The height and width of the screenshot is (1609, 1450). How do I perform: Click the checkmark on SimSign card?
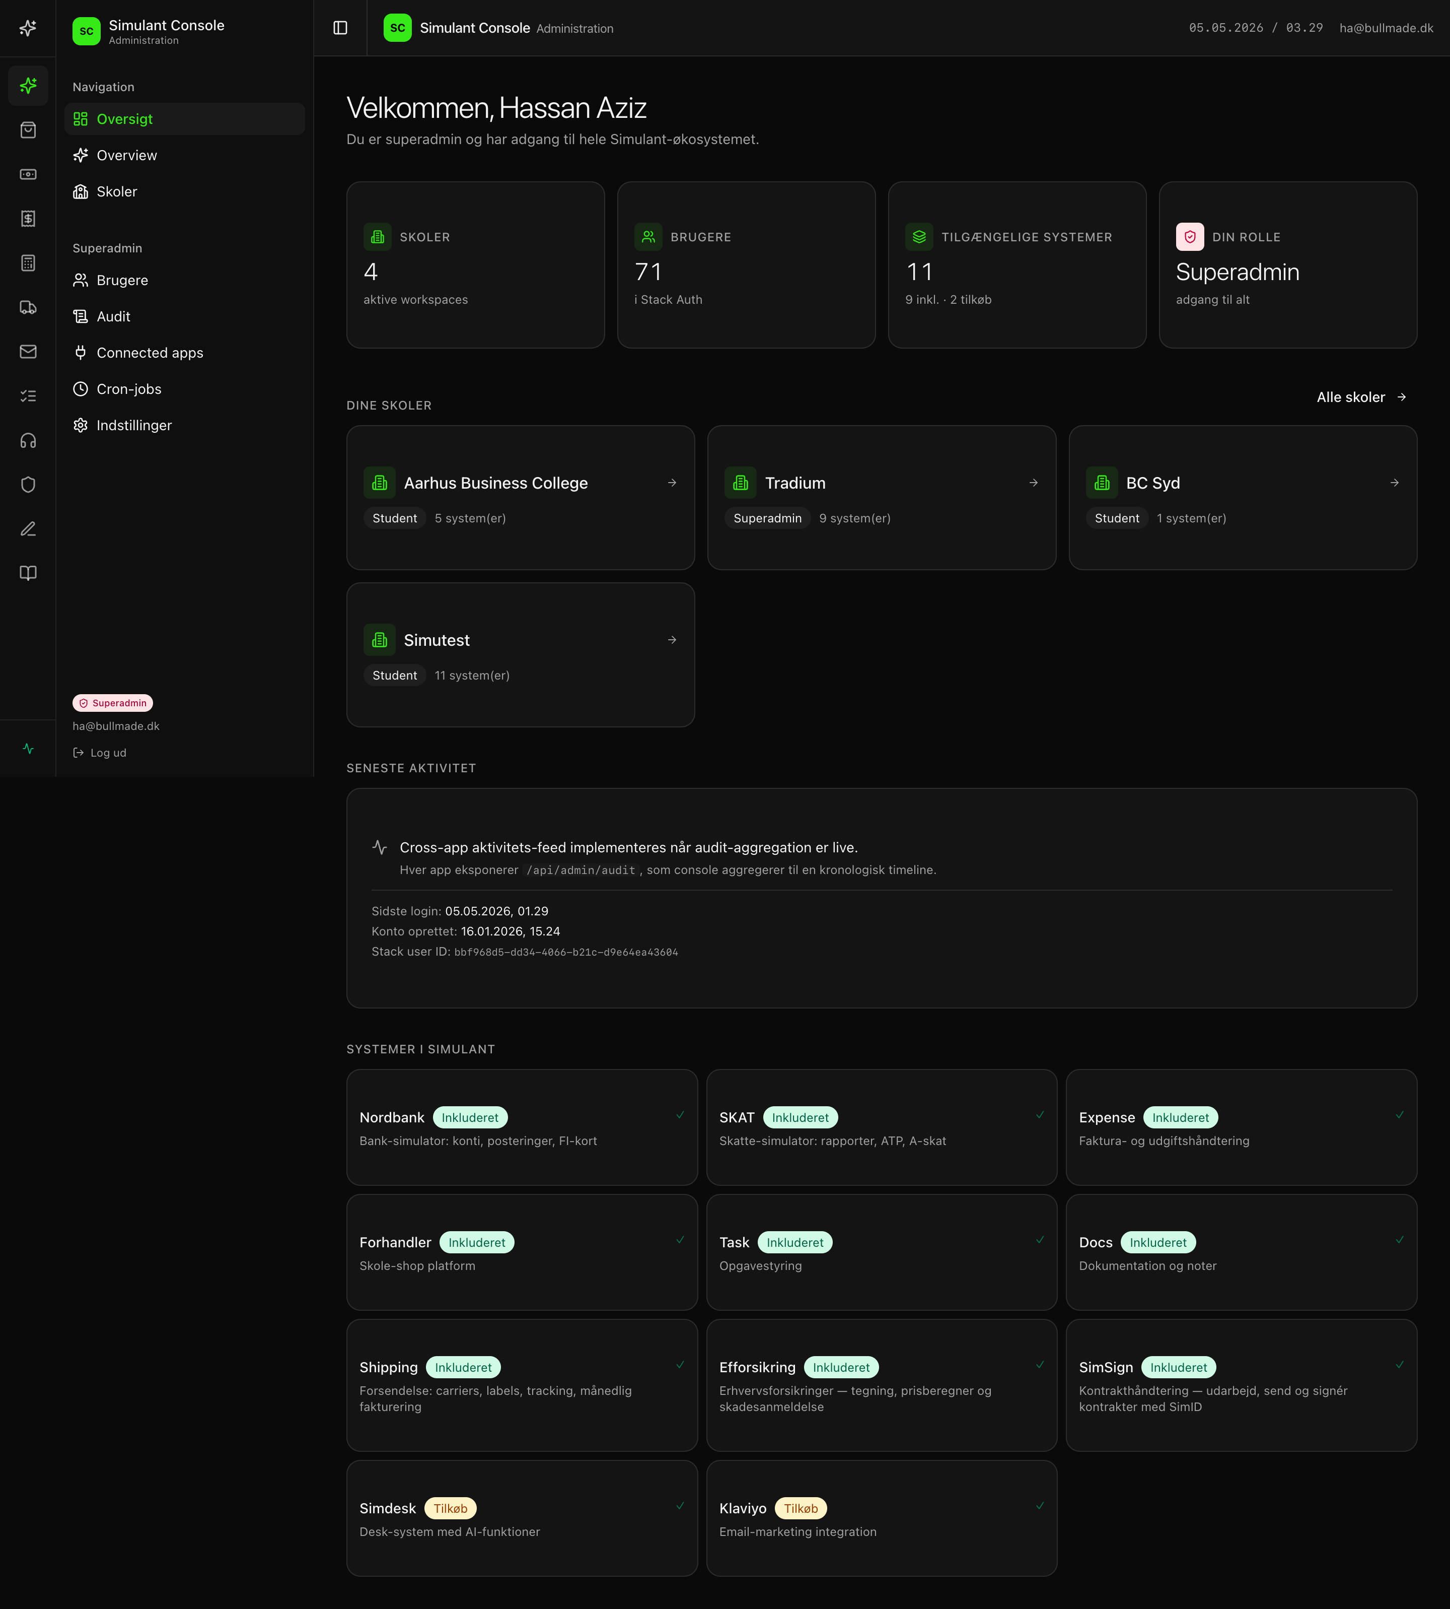[x=1400, y=1365]
